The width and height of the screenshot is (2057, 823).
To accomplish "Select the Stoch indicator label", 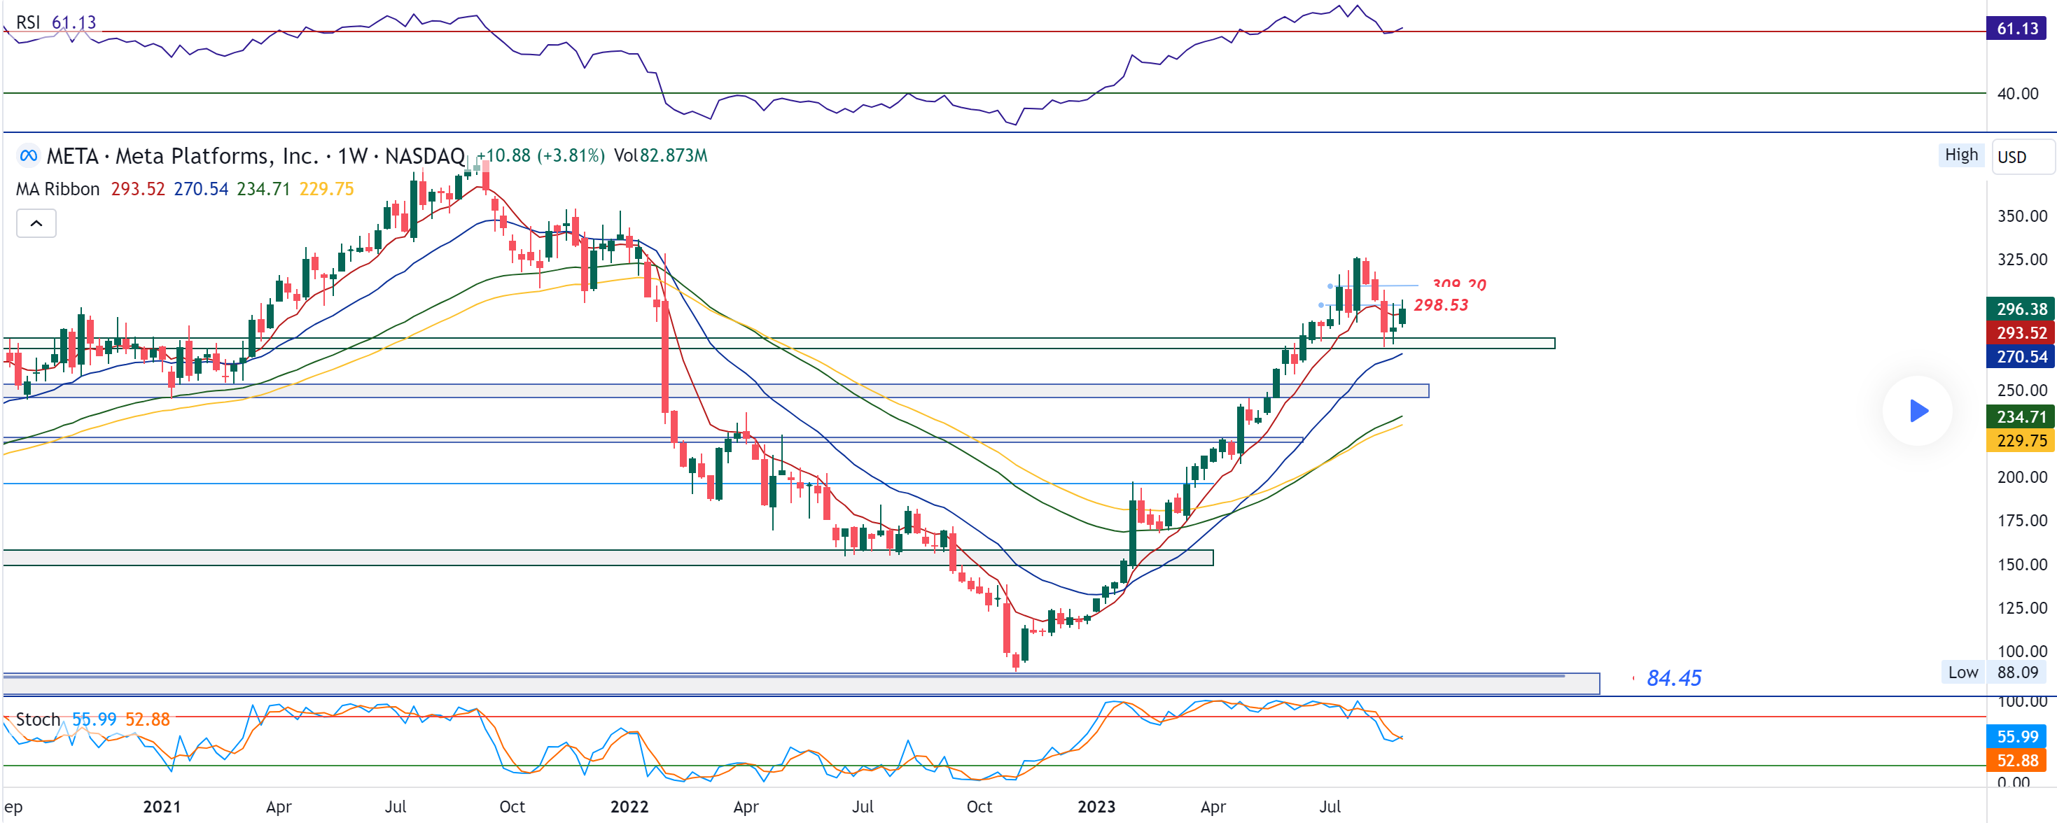I will pos(38,719).
